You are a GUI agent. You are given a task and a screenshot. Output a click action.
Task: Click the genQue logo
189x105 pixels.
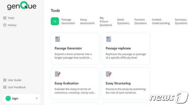22,5
